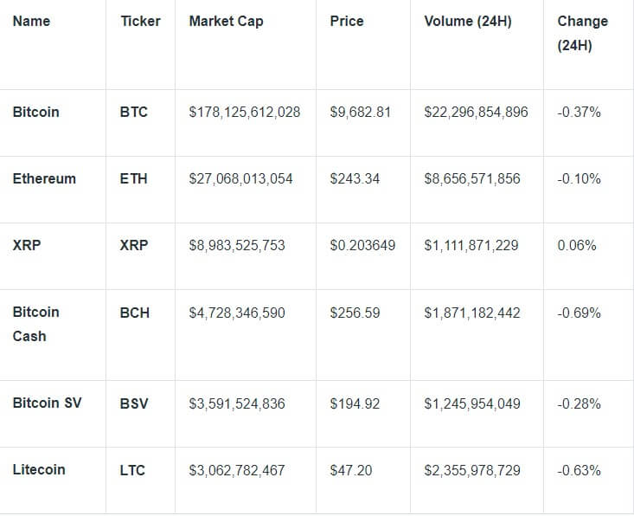This screenshot has width=634, height=516.
Task: Click the Change (24H) column header
Action: (583, 33)
